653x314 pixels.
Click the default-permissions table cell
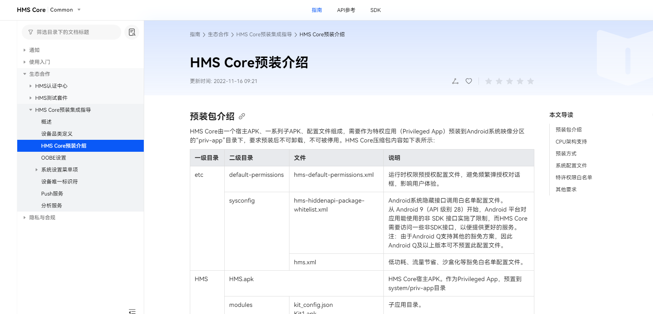click(x=257, y=179)
